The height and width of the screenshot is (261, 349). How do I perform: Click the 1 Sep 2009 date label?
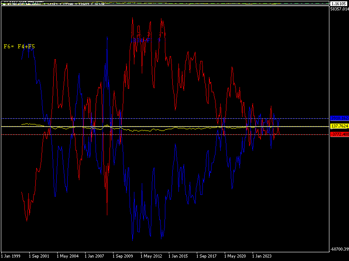tap(122, 256)
